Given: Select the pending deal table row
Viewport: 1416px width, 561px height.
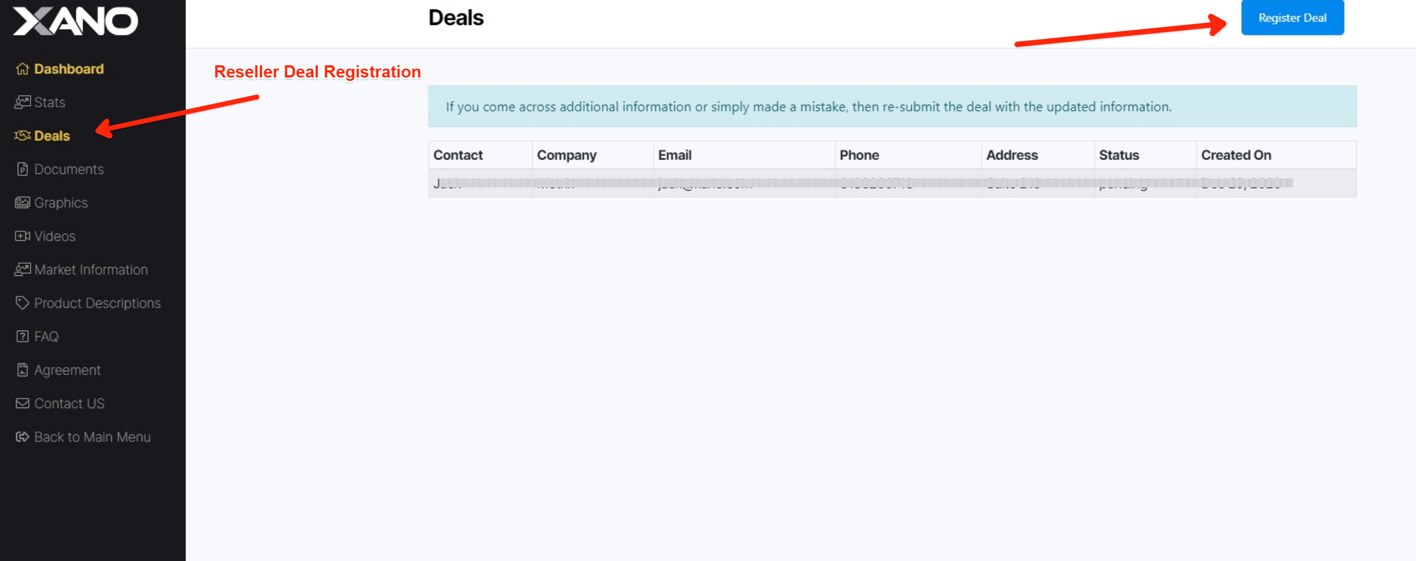Looking at the screenshot, I should (x=892, y=183).
